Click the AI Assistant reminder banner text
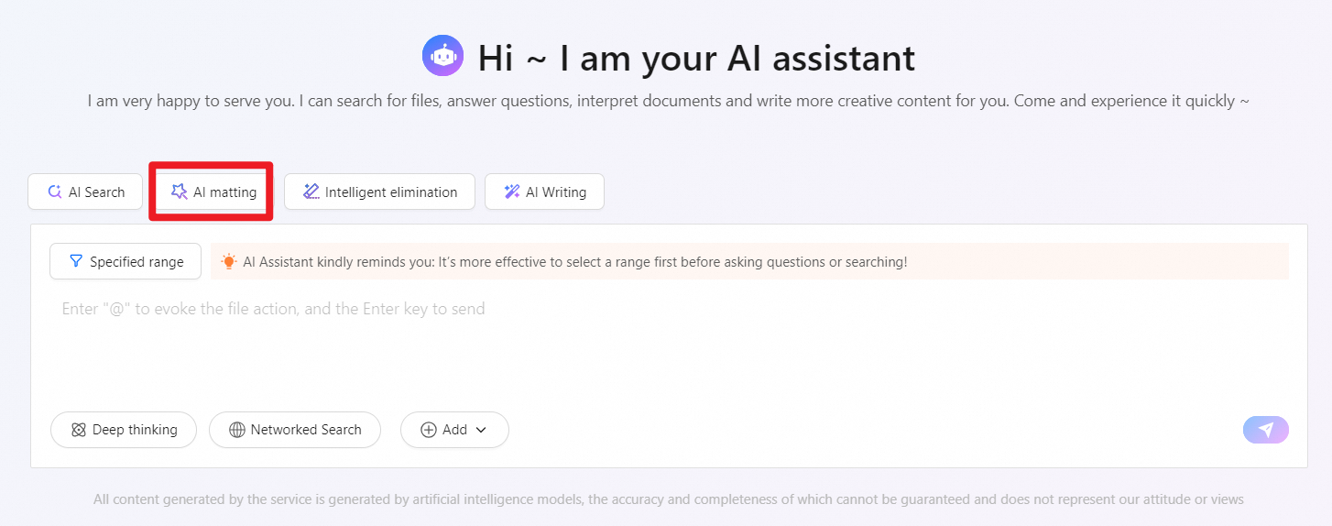The height and width of the screenshot is (526, 1332). click(575, 262)
